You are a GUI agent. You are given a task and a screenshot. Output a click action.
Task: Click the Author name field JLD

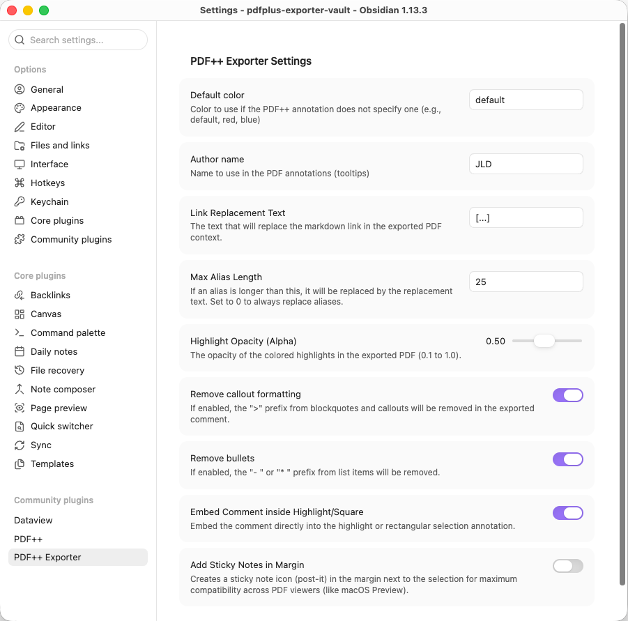pos(526,164)
